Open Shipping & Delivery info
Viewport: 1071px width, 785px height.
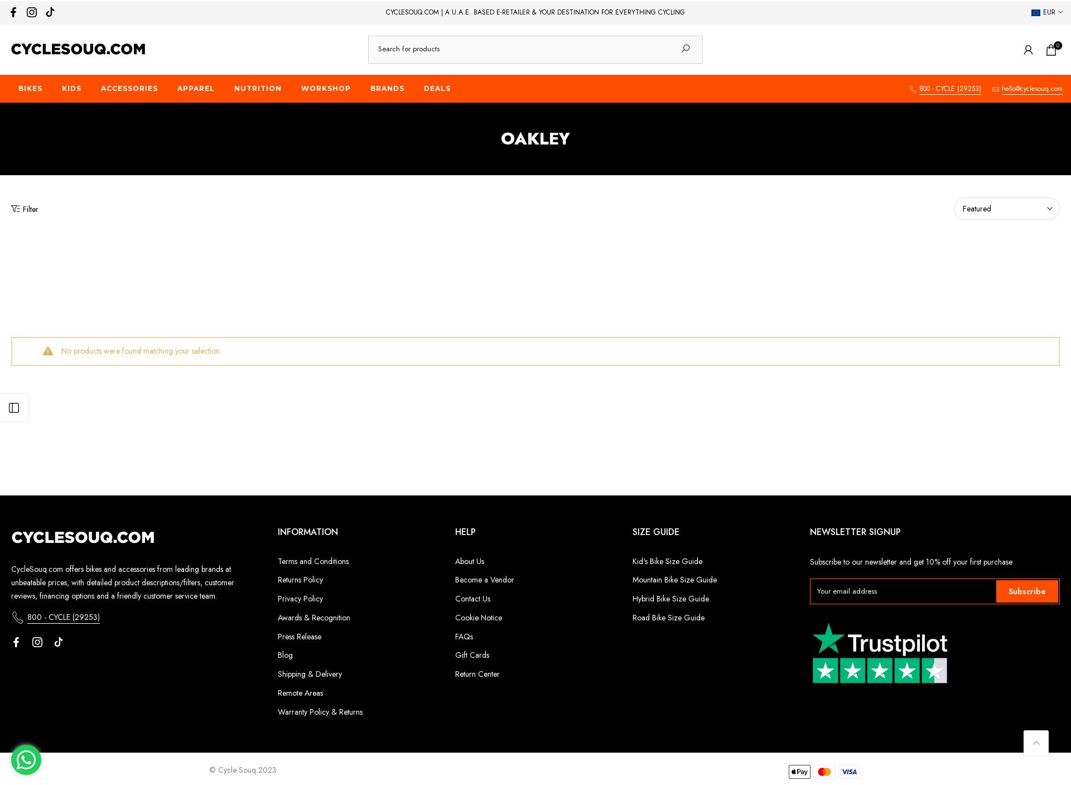click(x=310, y=674)
